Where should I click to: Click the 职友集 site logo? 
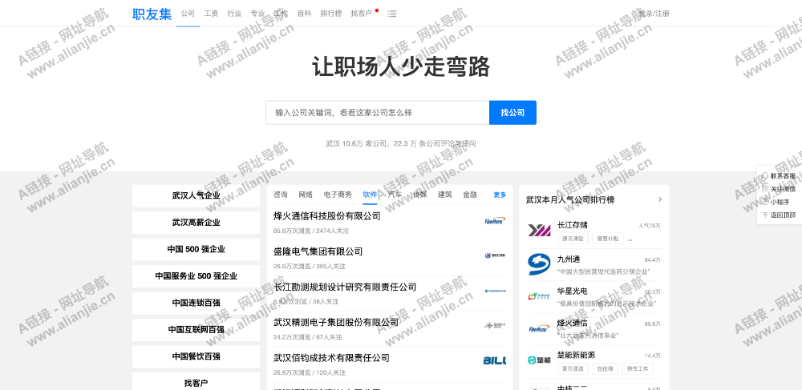(x=152, y=14)
